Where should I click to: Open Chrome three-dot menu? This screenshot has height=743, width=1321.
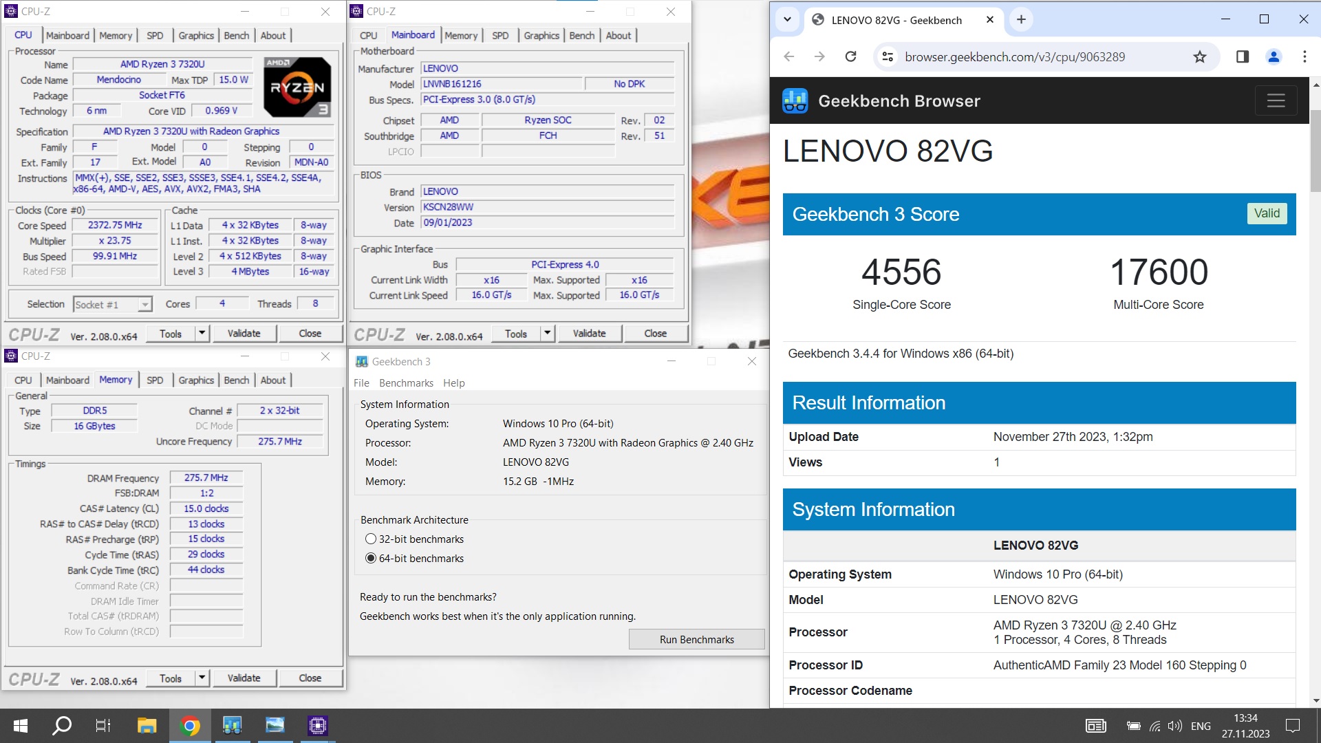[x=1304, y=57]
